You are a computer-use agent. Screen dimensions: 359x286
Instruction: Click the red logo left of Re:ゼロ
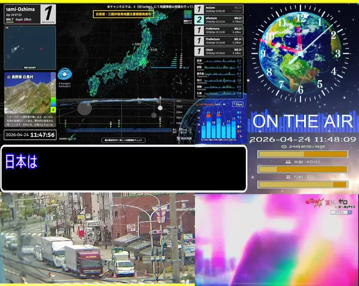tap(314, 202)
